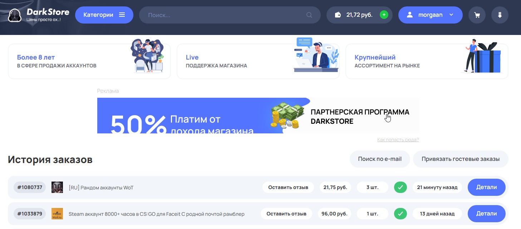
Task: Leave a review for order #1033879
Action: click(286, 214)
